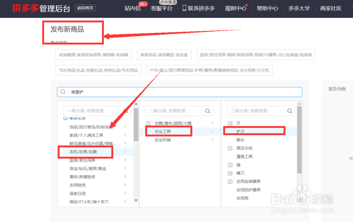
Task: Collapse the 家居生活 group chevron
Action: 66,118
